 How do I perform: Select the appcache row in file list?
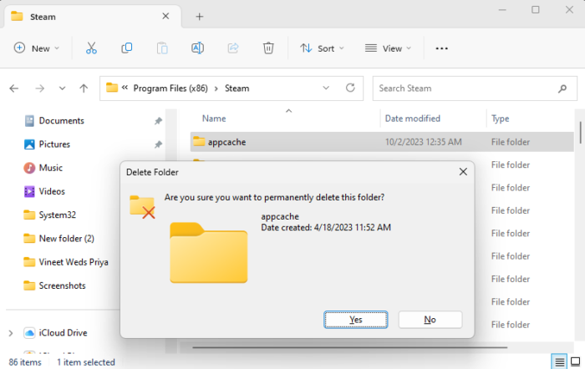[x=382, y=142]
